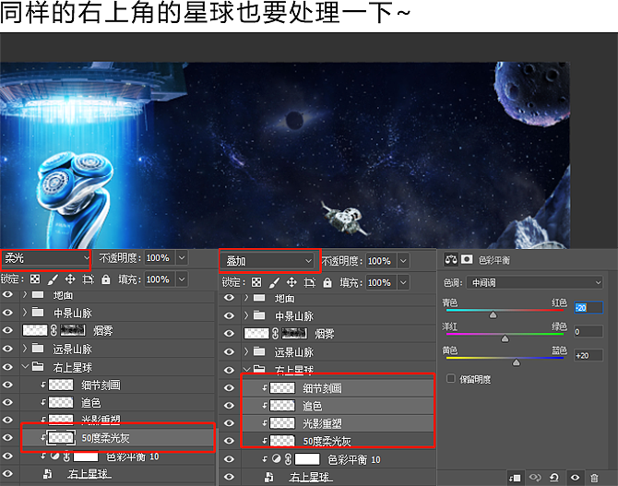Click artboard nesting lock icon in 柔光 panel
The width and height of the screenshot is (618, 486).
pos(88,279)
